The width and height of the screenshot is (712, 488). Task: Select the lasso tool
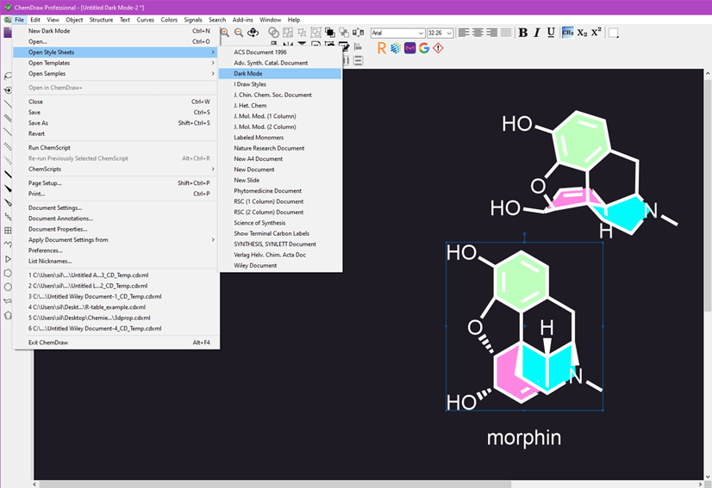click(x=8, y=76)
